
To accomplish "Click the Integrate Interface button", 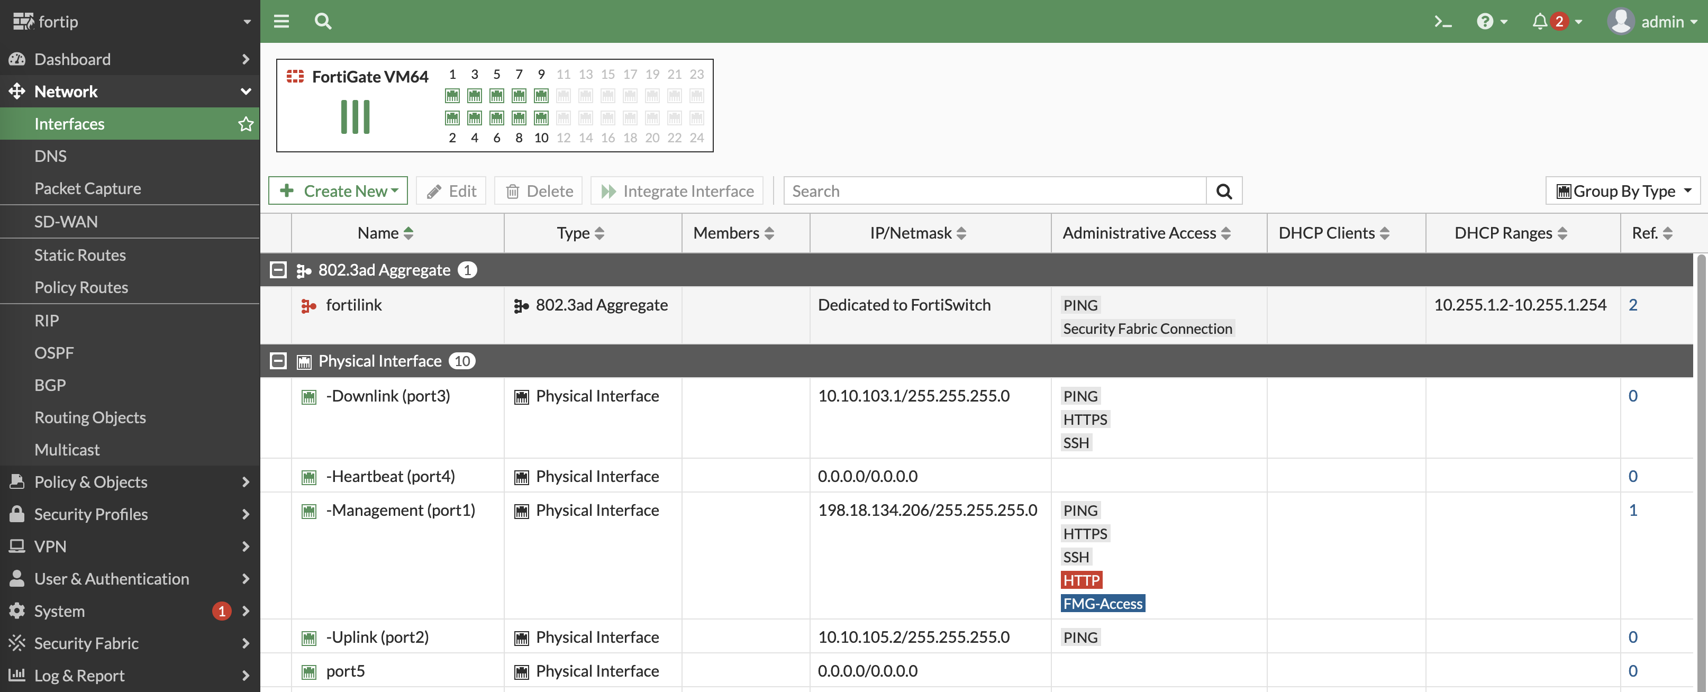I will coord(677,192).
